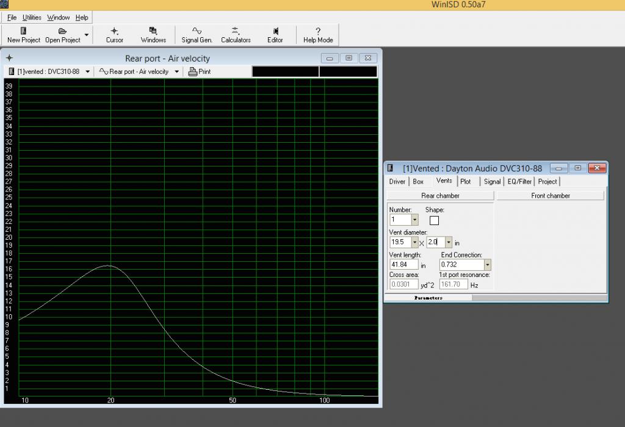Minimize the Vented Dayton Audio window
Viewport: 625px width, 427px height.
[x=558, y=168]
